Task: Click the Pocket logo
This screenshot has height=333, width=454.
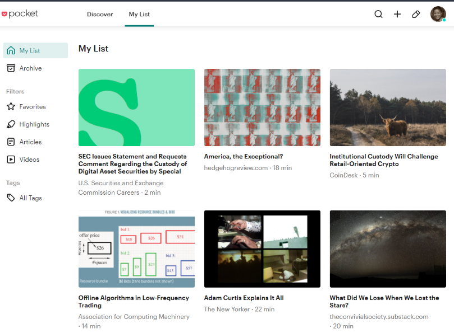Action: 20,14
